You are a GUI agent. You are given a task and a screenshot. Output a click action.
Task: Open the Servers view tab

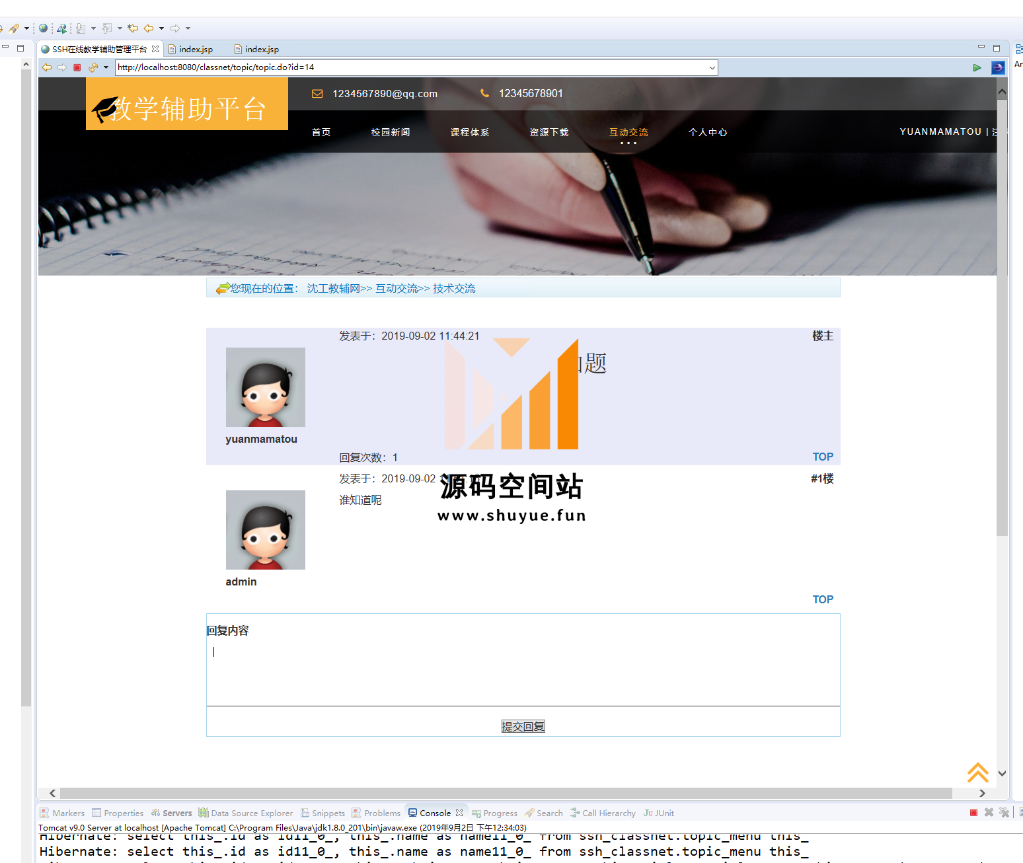coord(171,813)
